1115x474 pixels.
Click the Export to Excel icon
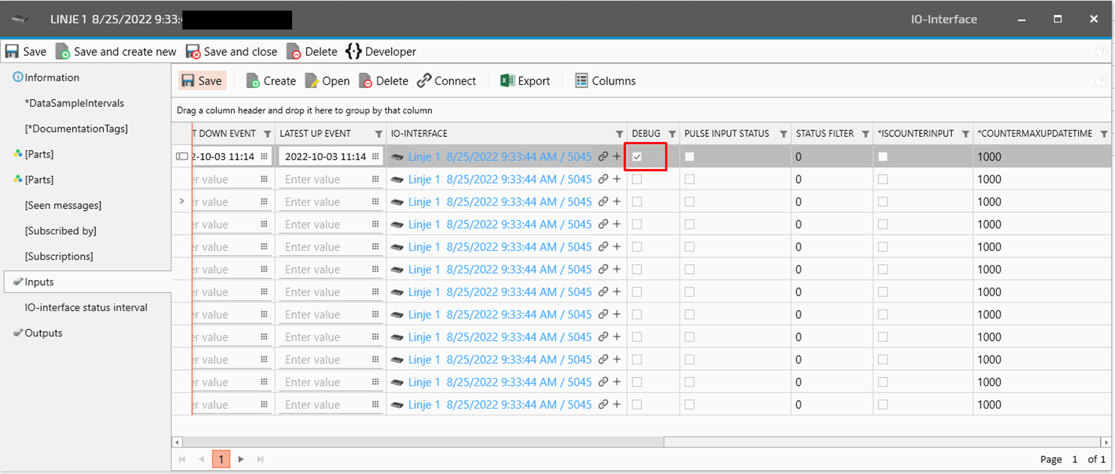pyautogui.click(x=507, y=81)
